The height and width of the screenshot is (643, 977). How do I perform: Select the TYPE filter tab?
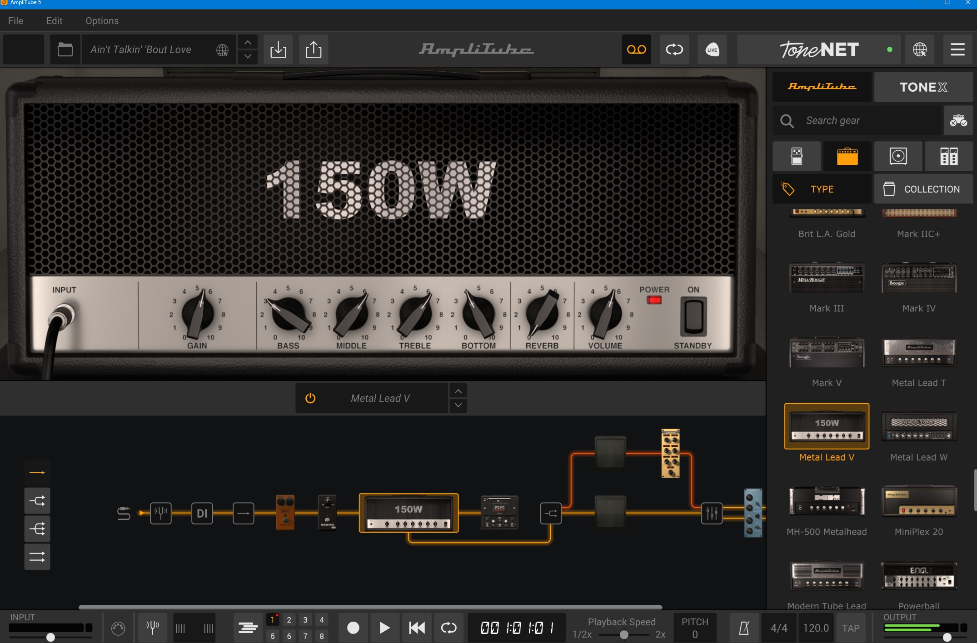pyautogui.click(x=822, y=189)
